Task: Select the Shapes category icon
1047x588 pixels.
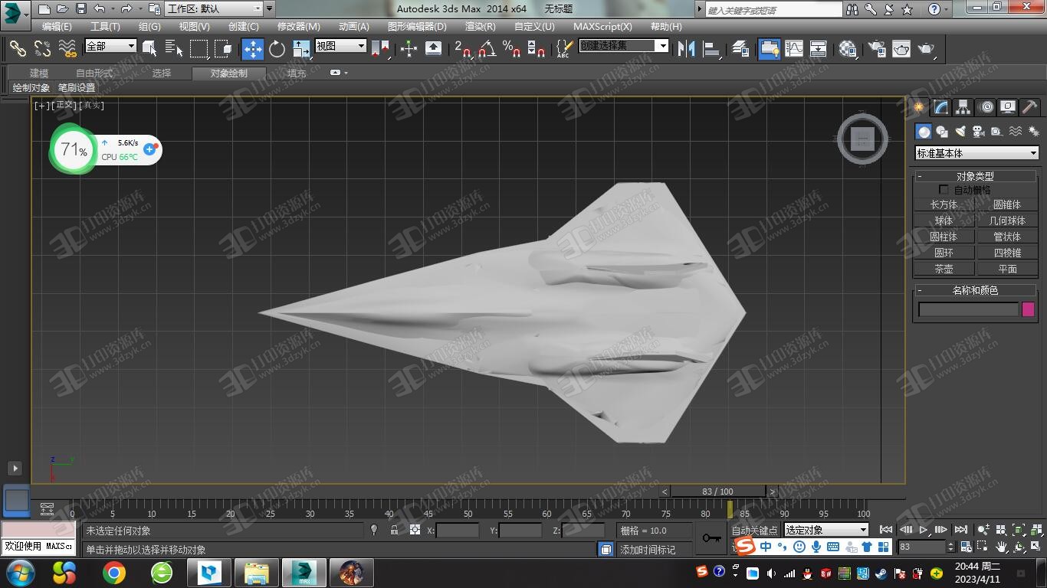Action: tap(942, 132)
